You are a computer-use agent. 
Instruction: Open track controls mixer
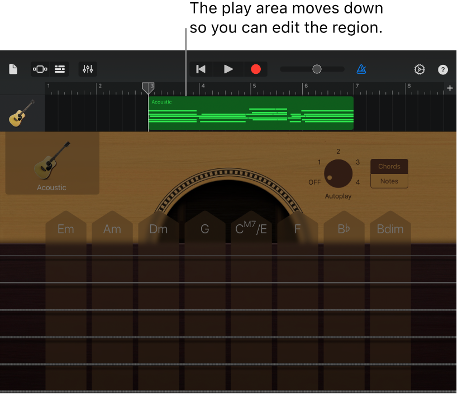click(x=88, y=69)
